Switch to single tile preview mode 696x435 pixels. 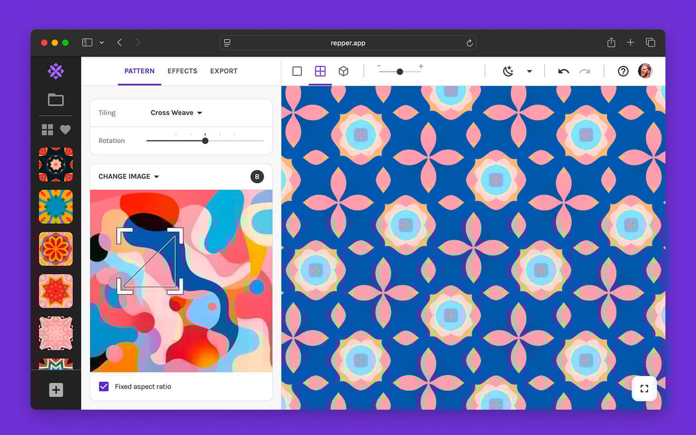[297, 71]
